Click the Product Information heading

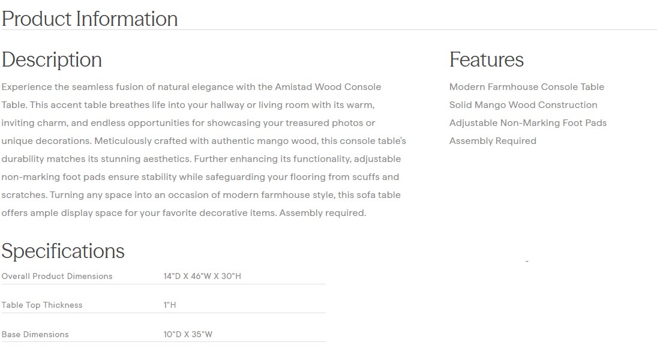tap(89, 19)
